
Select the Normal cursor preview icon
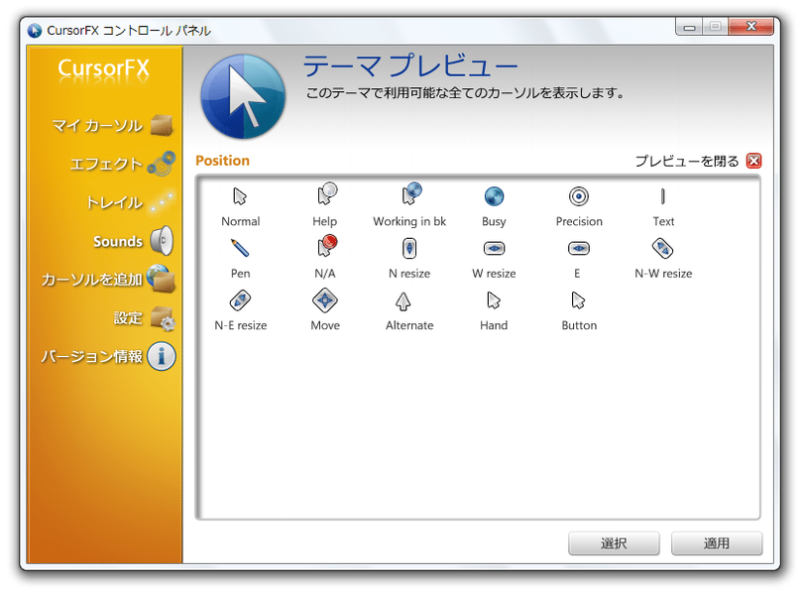click(x=240, y=196)
